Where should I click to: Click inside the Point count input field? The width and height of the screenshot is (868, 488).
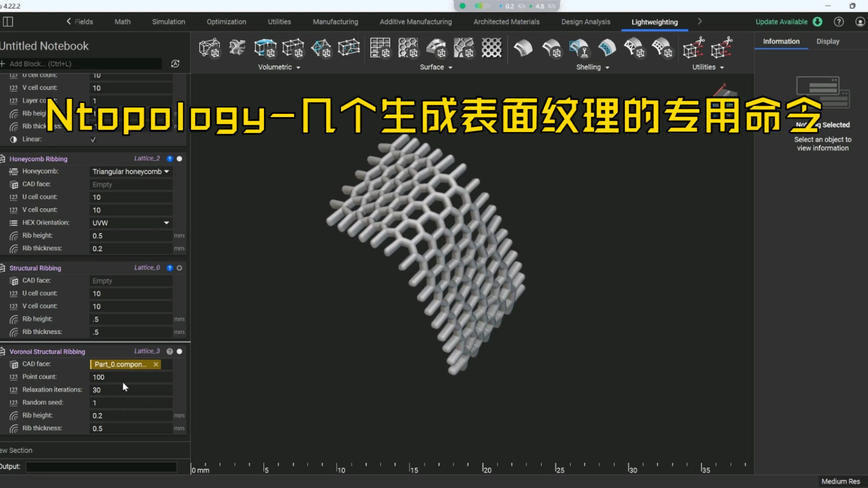coord(131,377)
